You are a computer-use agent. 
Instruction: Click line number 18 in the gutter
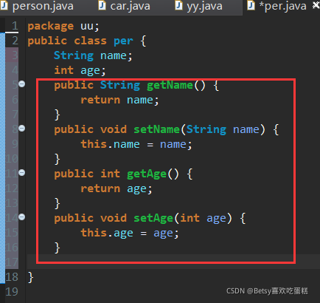pyautogui.click(x=12, y=277)
